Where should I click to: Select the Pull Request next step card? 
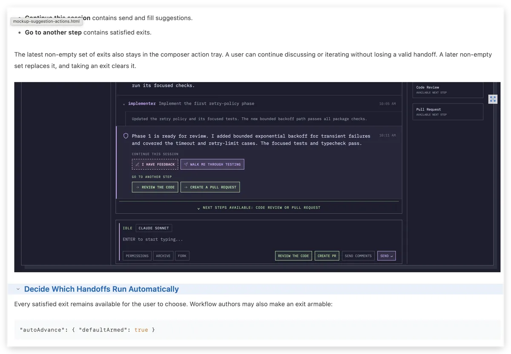point(448,111)
